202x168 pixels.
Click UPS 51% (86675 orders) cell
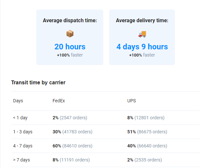pyautogui.click(x=147, y=132)
